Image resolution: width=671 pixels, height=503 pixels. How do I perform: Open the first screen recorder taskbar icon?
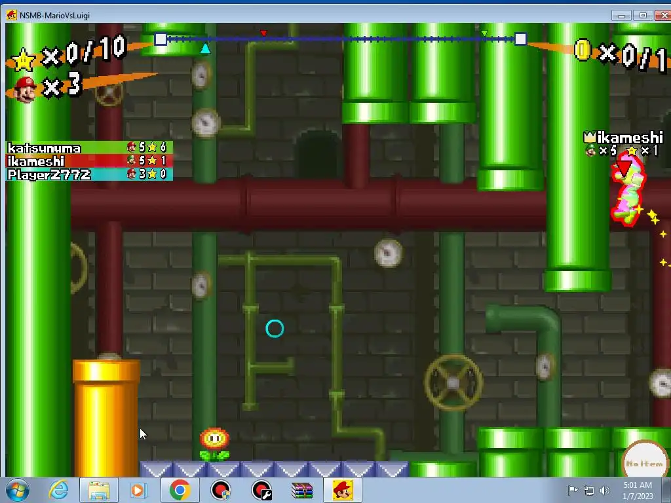221,490
